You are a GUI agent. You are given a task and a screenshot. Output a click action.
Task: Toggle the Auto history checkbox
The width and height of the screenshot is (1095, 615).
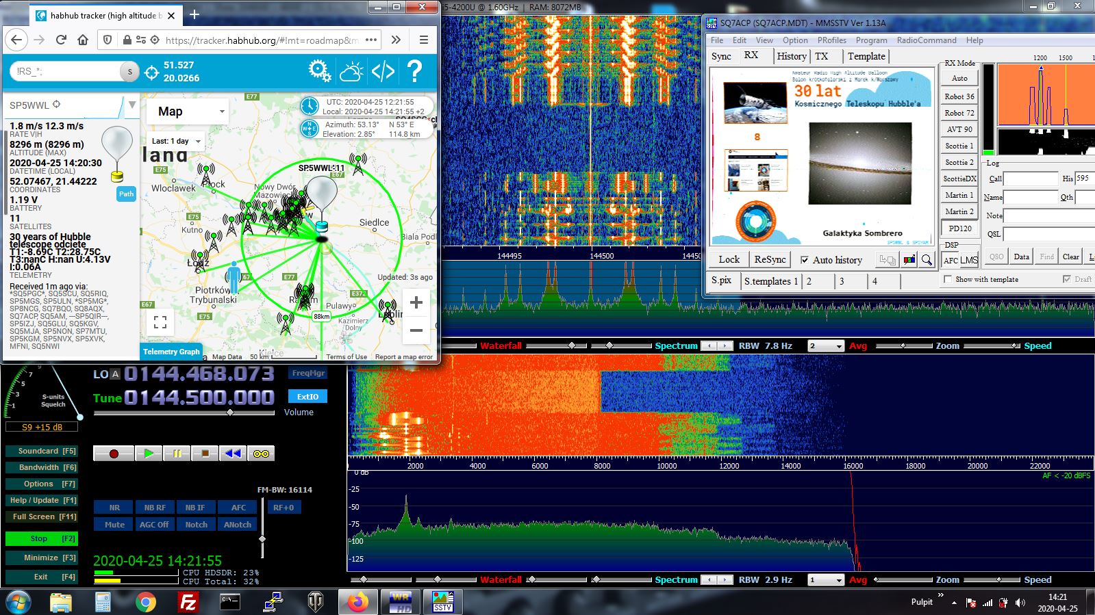[805, 260]
